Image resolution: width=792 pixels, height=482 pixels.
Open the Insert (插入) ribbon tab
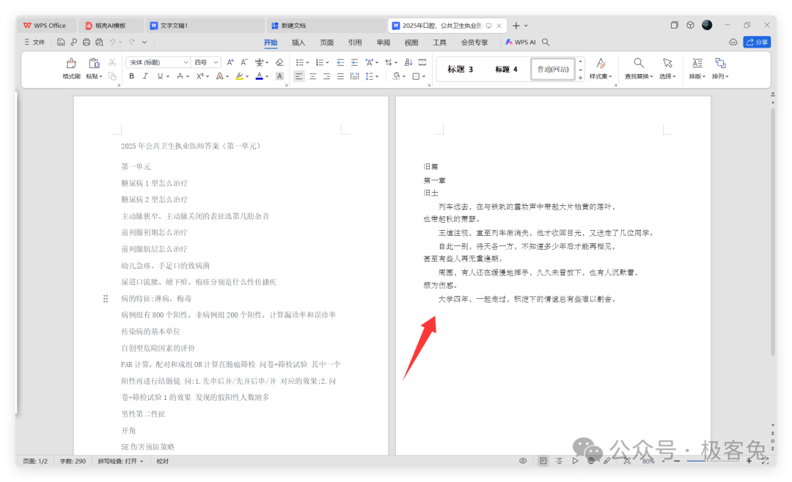click(298, 42)
